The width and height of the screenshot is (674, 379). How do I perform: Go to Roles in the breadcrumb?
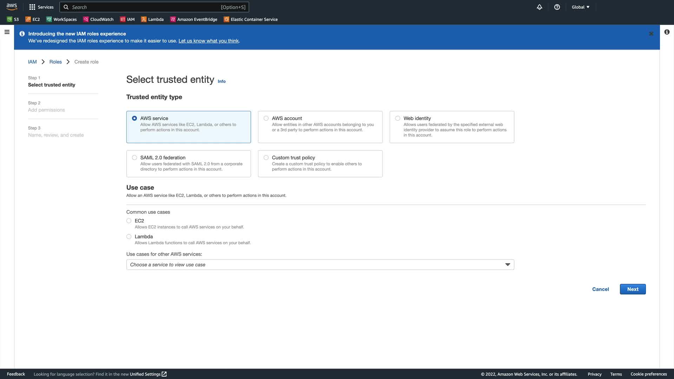click(55, 62)
